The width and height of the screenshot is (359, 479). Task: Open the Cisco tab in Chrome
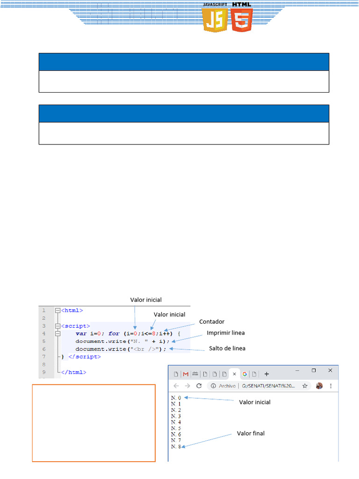click(195, 374)
